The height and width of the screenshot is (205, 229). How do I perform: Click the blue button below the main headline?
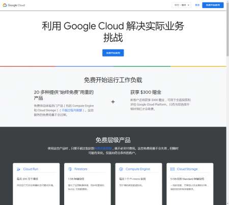(113, 53)
